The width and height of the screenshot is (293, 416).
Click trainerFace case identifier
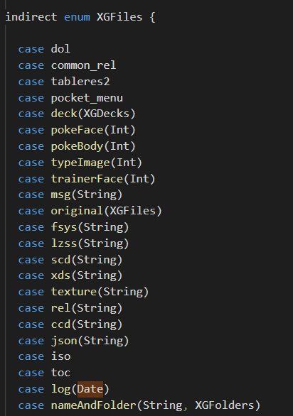pyautogui.click(x=87, y=179)
